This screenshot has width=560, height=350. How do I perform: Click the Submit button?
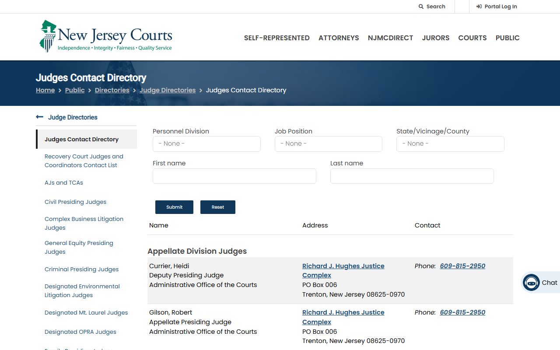(174, 207)
